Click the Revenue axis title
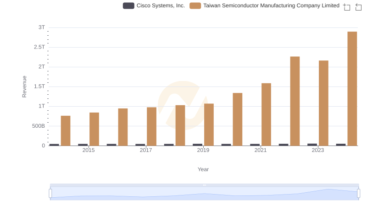 point(24,87)
